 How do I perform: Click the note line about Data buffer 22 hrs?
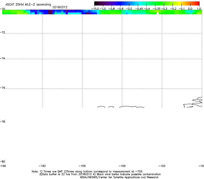coord(100,174)
